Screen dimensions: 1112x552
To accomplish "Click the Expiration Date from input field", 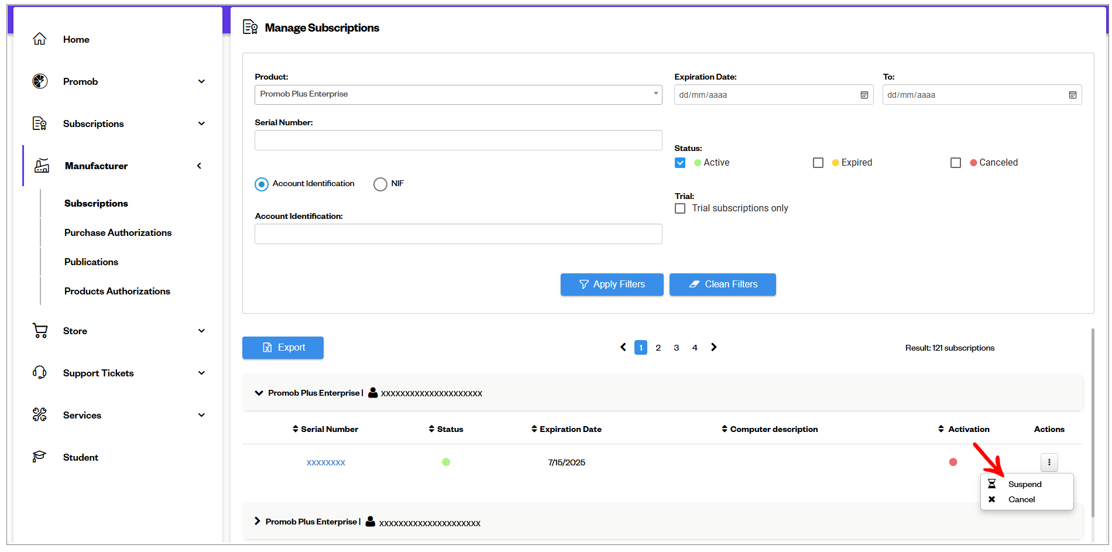I will (774, 95).
